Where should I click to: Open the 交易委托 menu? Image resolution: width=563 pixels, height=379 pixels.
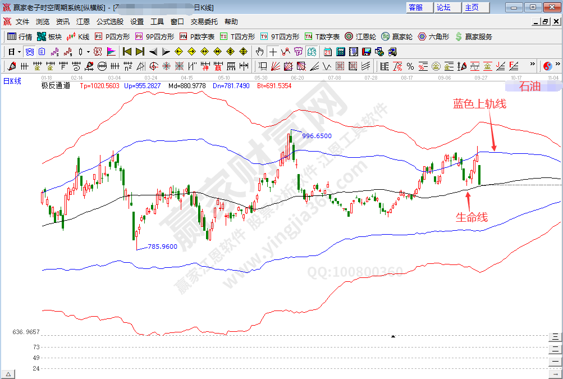tap(204, 22)
